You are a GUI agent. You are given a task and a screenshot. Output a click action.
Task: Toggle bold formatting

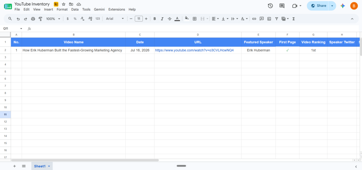click(155, 19)
